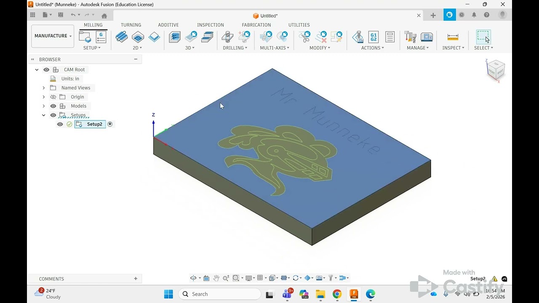Select the Zoom magnifier tool
Viewport: 539px width, 303px height.
226,278
